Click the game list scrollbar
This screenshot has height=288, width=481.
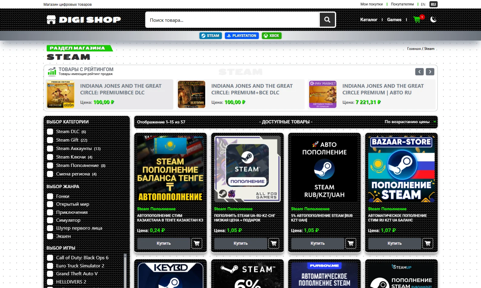point(125,270)
